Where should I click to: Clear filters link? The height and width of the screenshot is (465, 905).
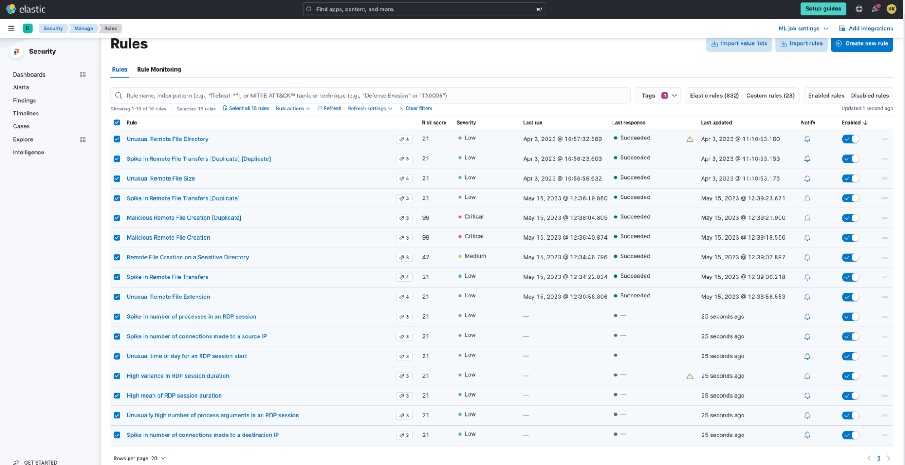tap(416, 109)
